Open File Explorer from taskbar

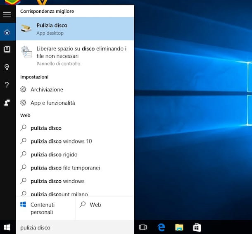click(x=179, y=227)
